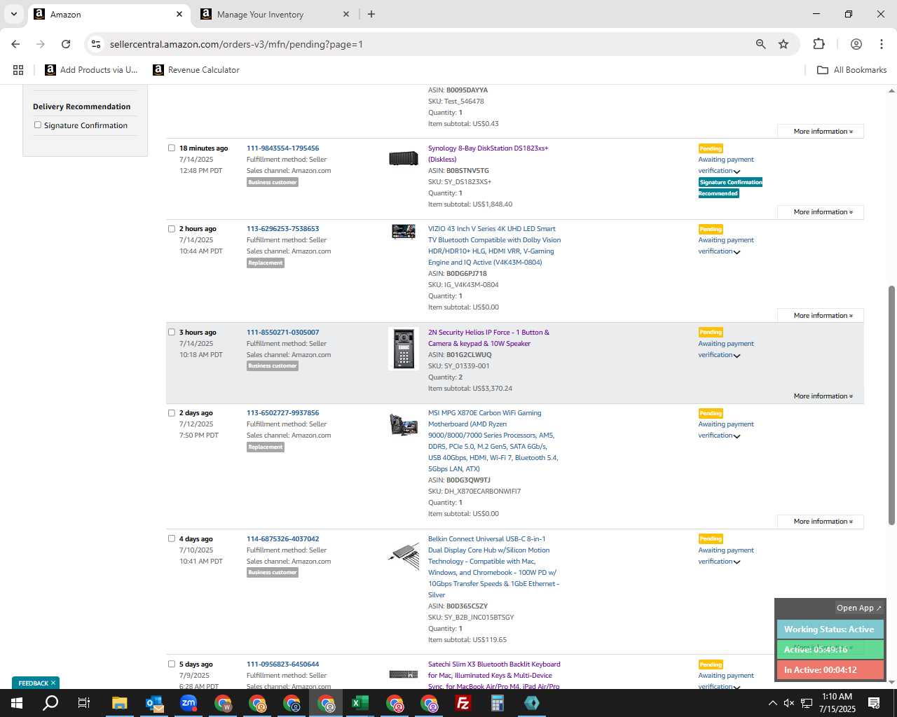Click Working Status: Active indicator

pyautogui.click(x=830, y=629)
